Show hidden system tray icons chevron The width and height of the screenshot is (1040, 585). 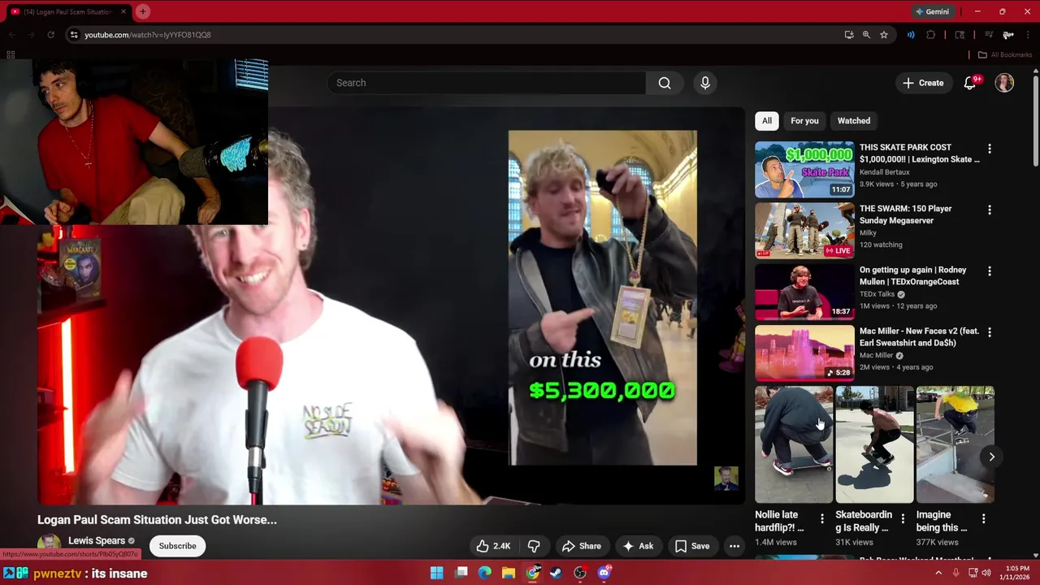pyautogui.click(x=938, y=573)
